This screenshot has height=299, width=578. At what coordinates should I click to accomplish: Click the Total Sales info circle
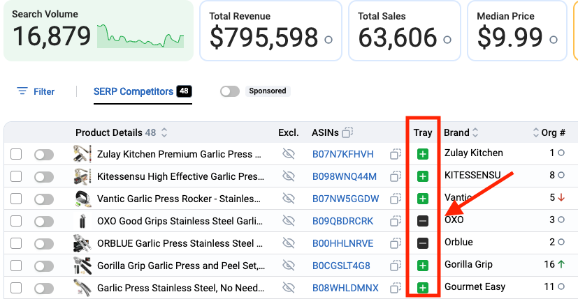[x=447, y=39]
